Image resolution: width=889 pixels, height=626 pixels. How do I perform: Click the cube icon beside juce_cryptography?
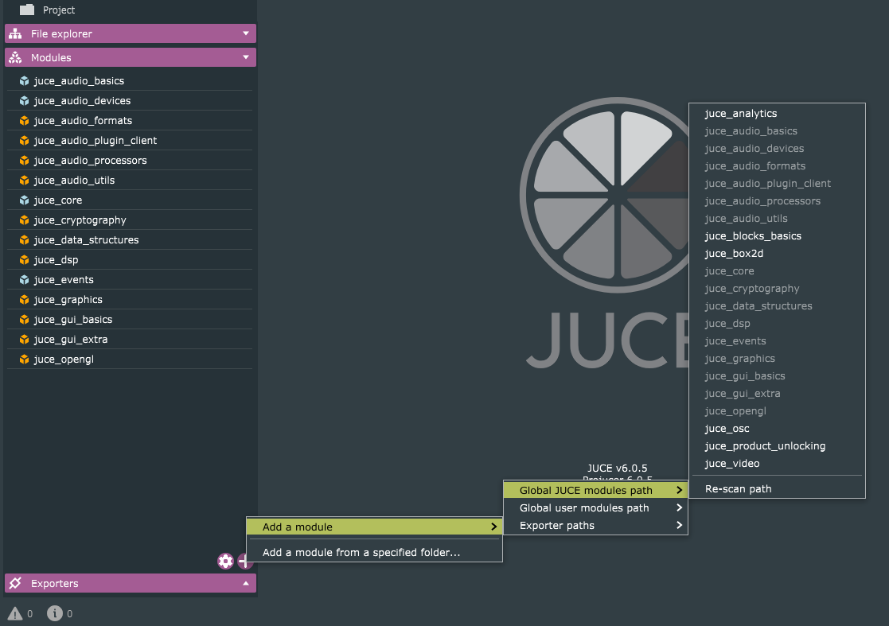(24, 220)
